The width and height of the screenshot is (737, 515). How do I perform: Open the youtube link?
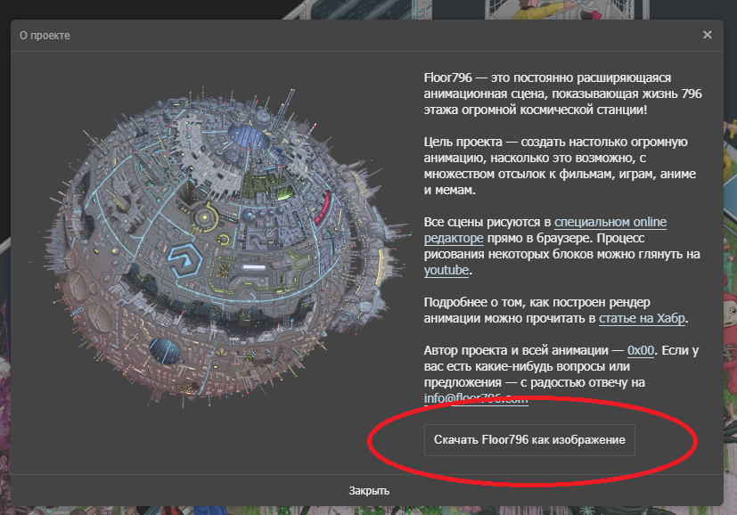pos(446,270)
